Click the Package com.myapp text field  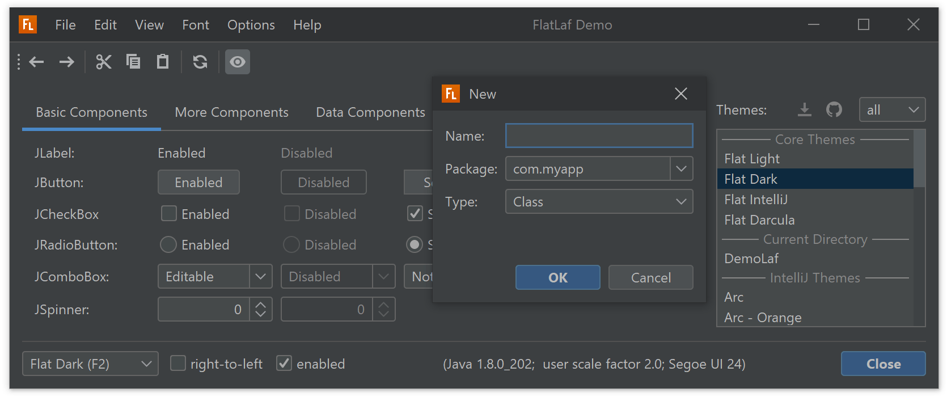(x=587, y=169)
